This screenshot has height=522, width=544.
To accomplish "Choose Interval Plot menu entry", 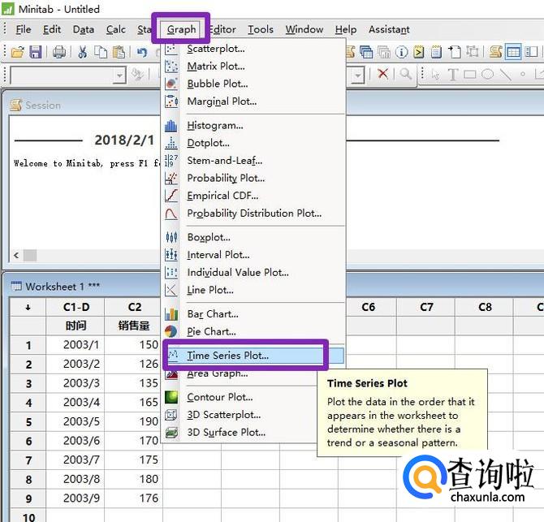I will point(253,255).
